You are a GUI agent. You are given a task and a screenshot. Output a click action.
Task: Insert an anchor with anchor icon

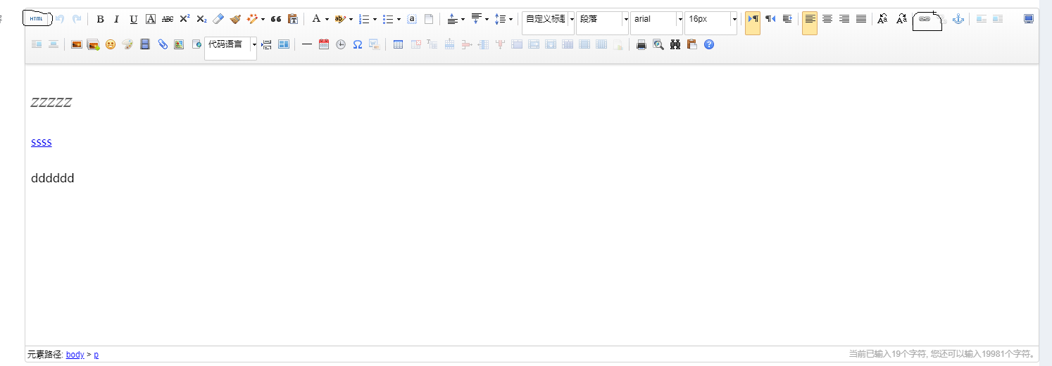958,19
